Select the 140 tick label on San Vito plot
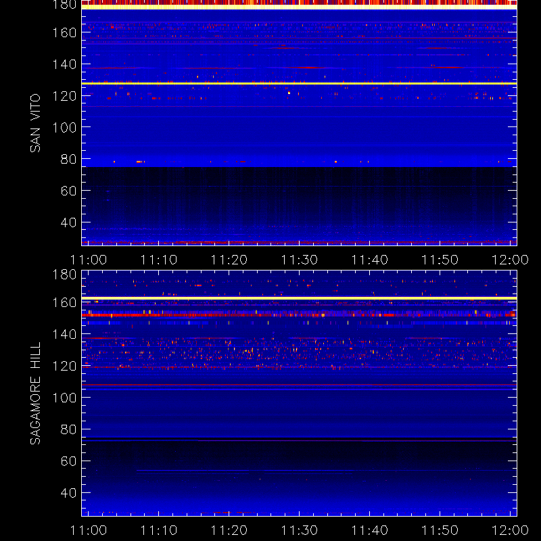The width and height of the screenshot is (541, 541). tap(64, 64)
